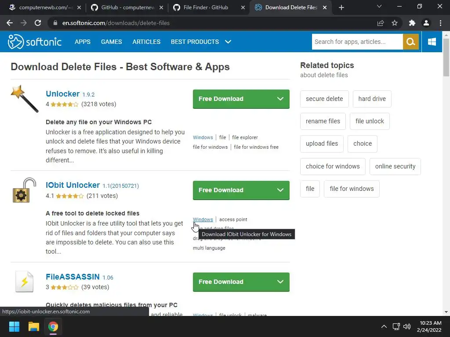The image size is (450, 337).
Task: Click the file for windows topic tag
Action: click(x=352, y=189)
